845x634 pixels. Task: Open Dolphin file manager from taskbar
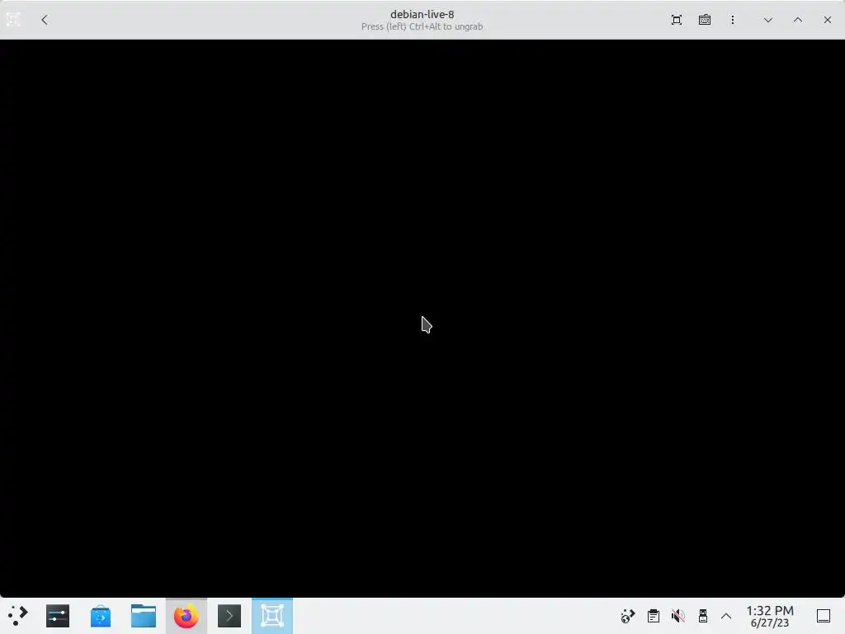tap(144, 616)
